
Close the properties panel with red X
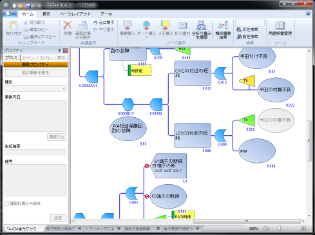(66, 50)
